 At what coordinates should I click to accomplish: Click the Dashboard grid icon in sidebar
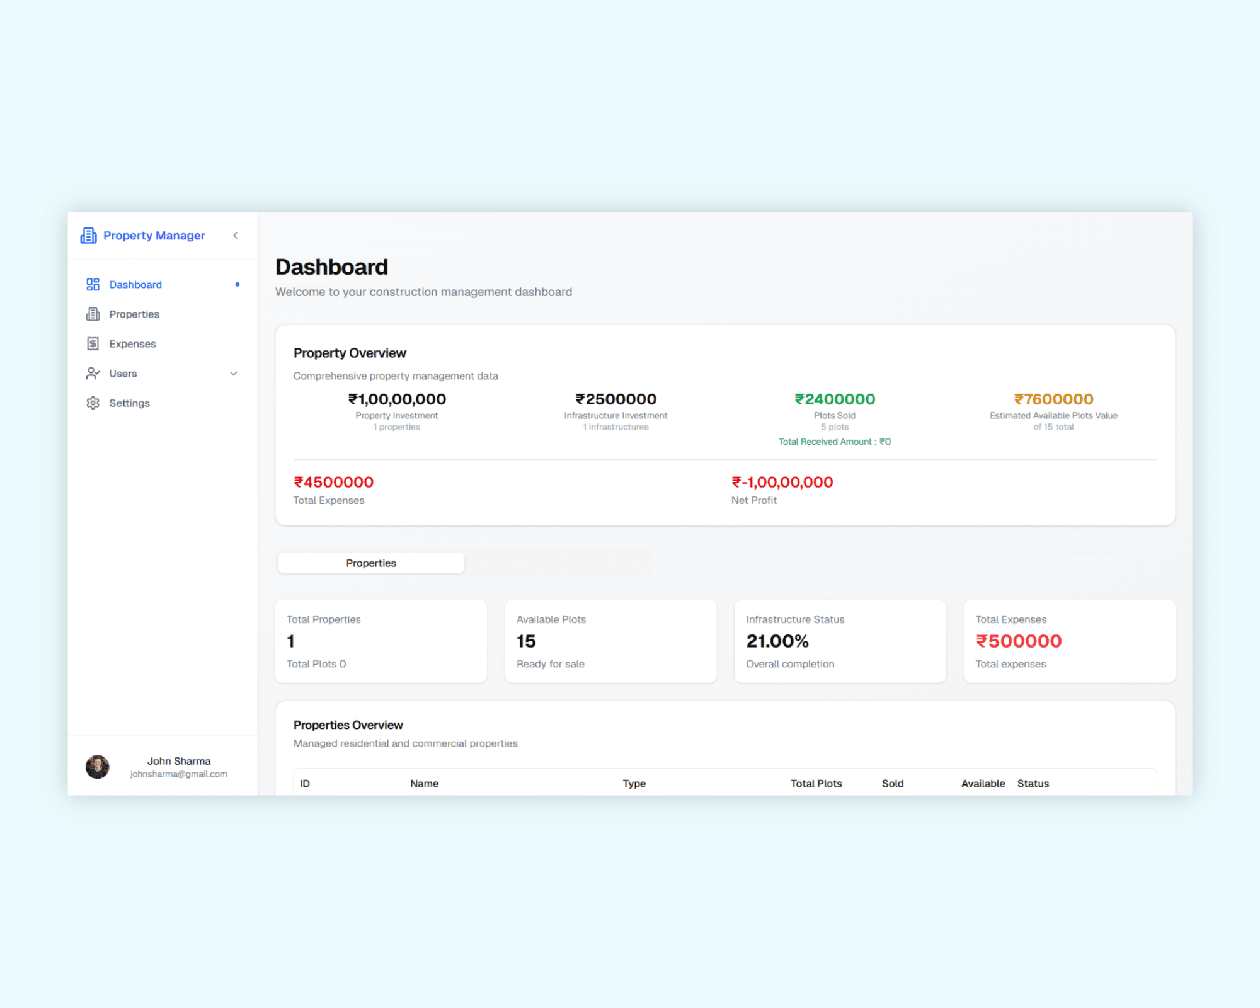coord(93,285)
